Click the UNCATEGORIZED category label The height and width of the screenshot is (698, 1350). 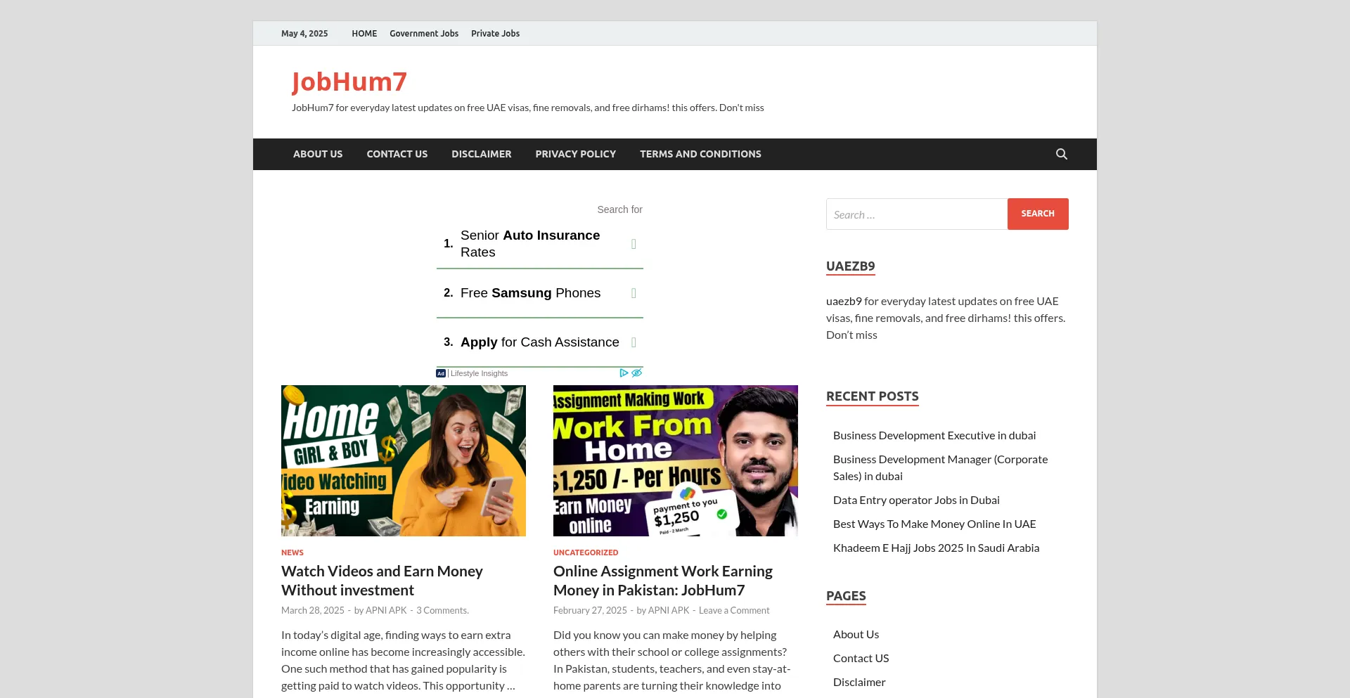586,552
